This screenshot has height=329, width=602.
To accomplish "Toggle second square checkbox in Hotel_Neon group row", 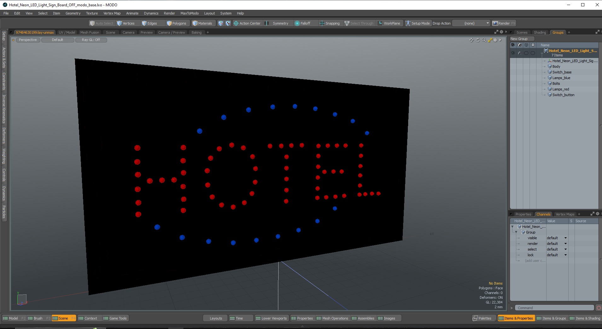I will click(x=533, y=53).
